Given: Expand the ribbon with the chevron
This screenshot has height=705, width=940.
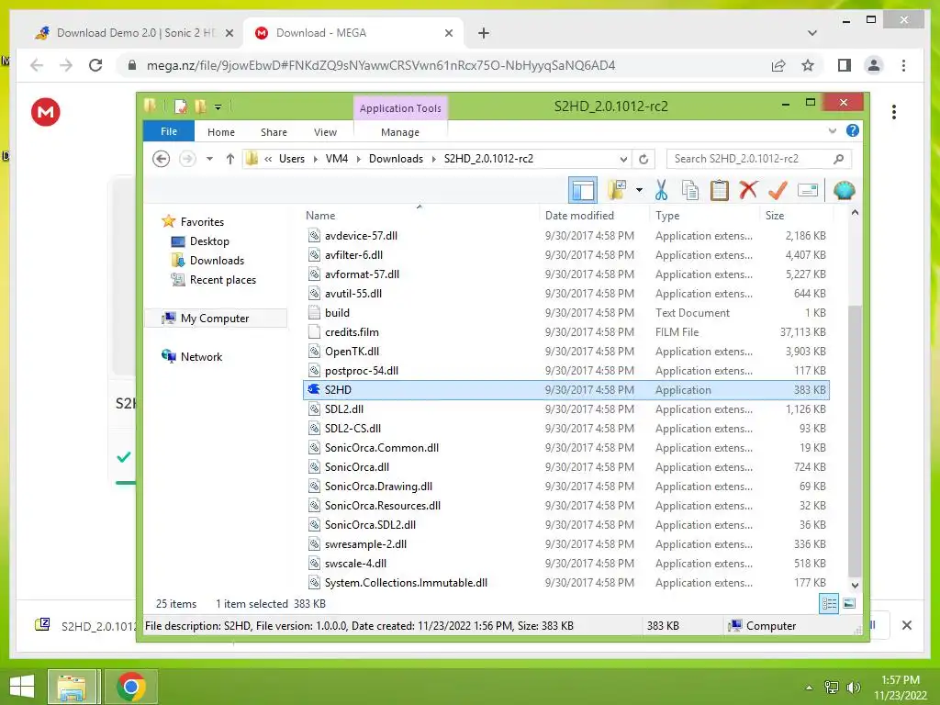Looking at the screenshot, I should [832, 130].
